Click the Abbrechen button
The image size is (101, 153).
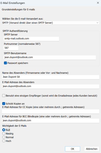coord(92,149)
